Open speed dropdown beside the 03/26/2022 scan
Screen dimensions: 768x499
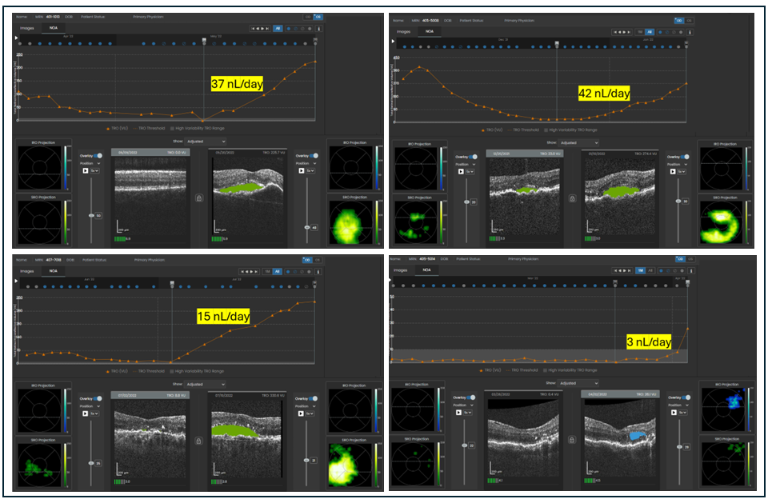point(468,413)
